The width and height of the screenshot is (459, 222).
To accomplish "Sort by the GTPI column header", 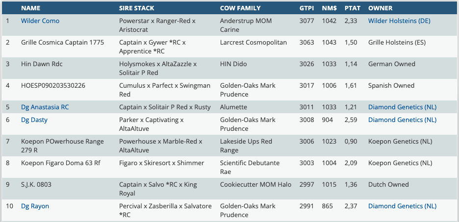I will [307, 8].
